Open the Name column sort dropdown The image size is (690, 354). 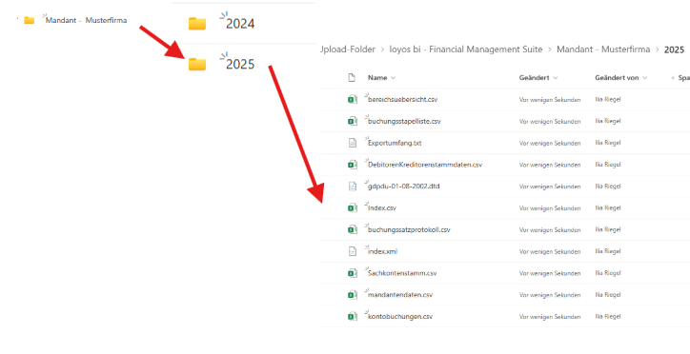pos(393,78)
